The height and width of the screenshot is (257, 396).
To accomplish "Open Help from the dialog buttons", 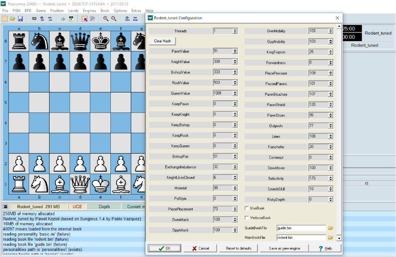I will pyautogui.click(x=325, y=248).
